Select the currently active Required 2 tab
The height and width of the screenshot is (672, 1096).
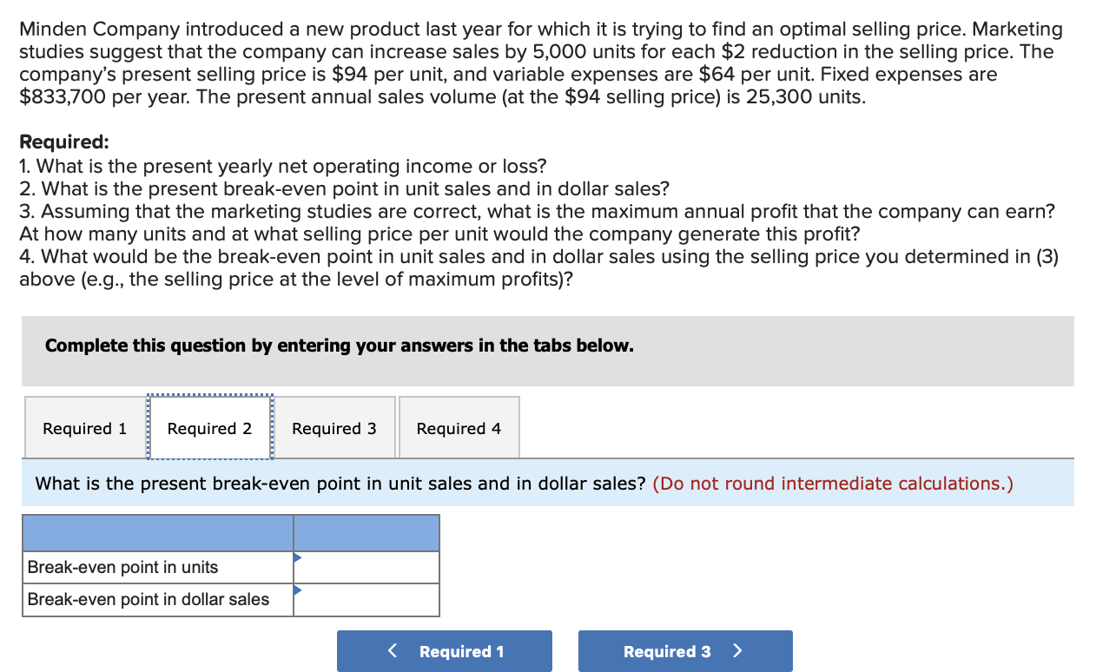[x=209, y=427]
